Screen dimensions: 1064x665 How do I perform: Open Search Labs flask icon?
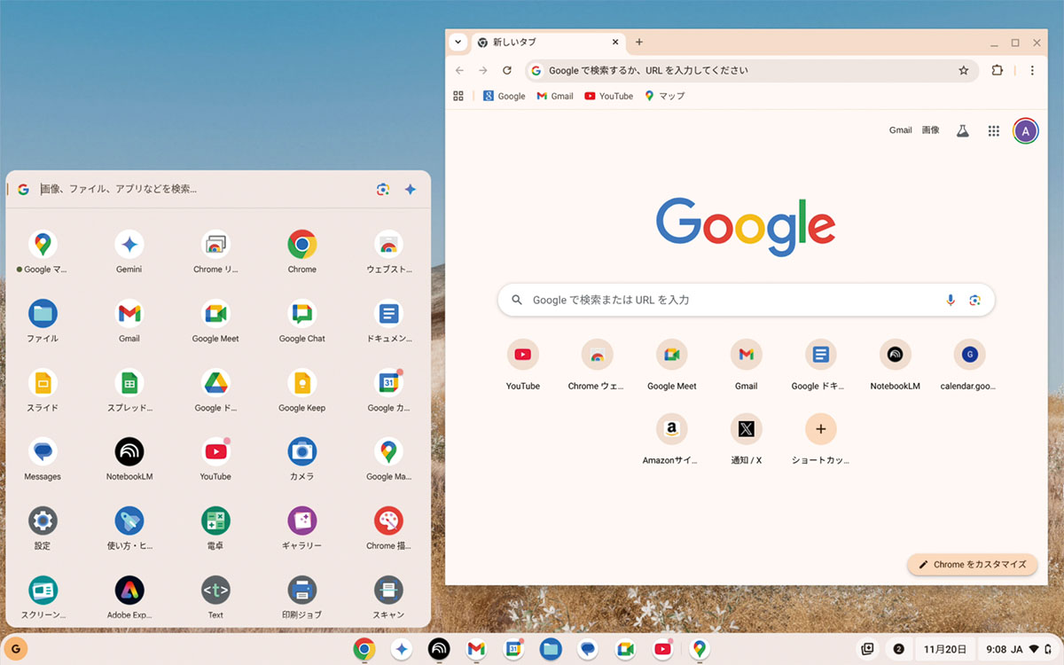click(x=962, y=130)
